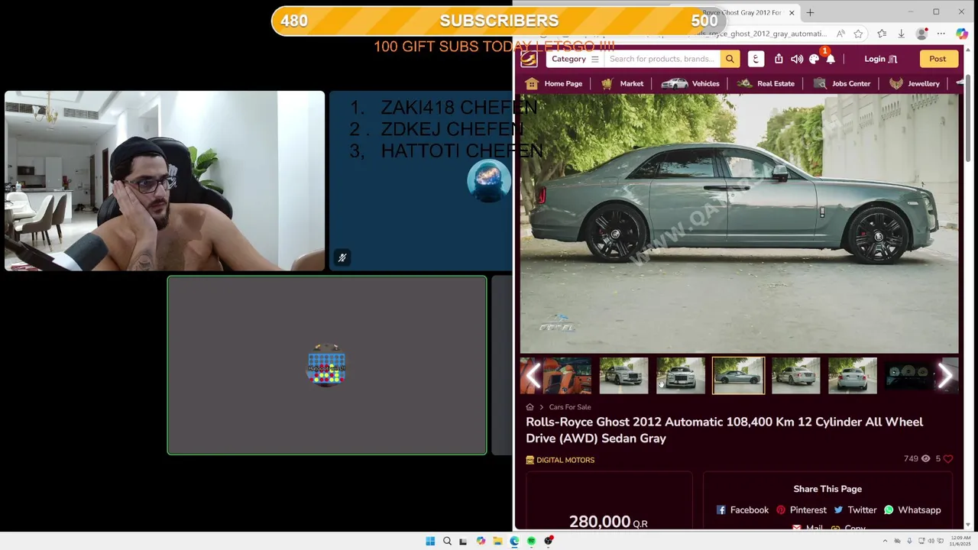Open the Jewellery nav item
This screenshot has height=550, width=978.
click(x=914, y=83)
